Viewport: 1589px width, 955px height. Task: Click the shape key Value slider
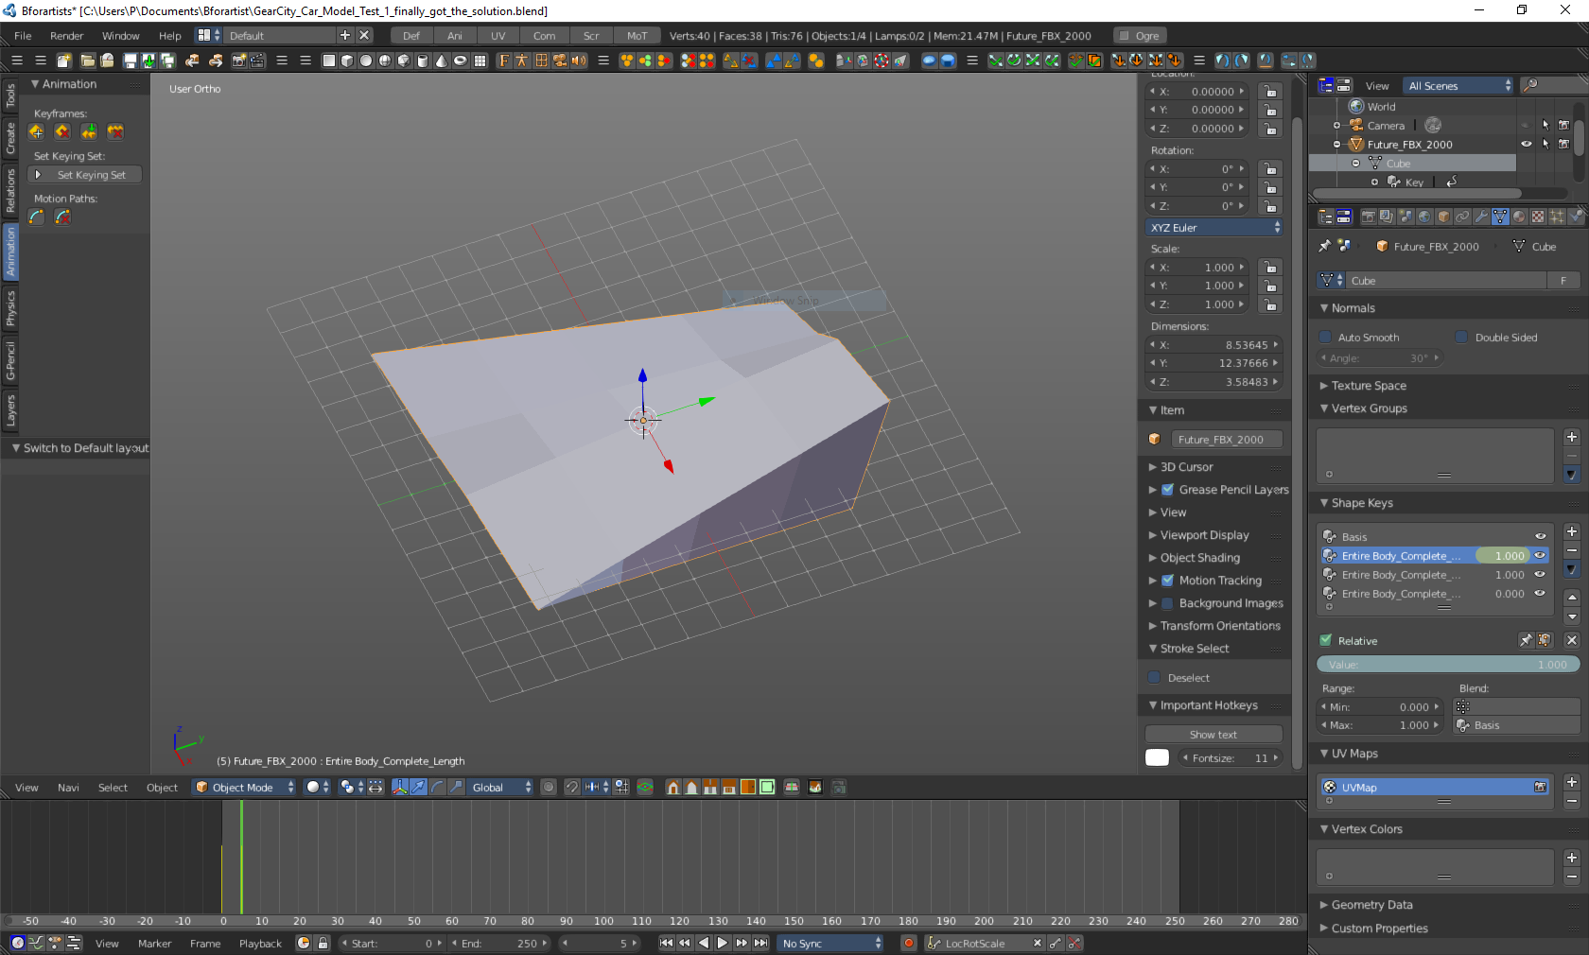[1447, 665]
